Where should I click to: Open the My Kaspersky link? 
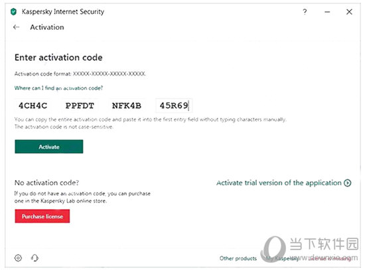click(281, 258)
